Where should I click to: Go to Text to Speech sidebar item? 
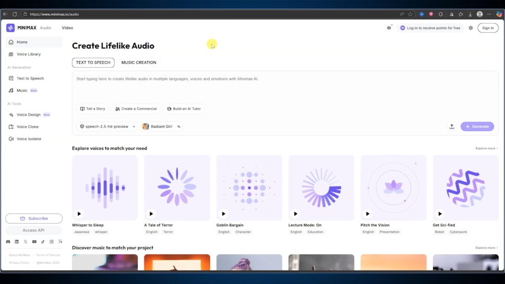[34, 78]
